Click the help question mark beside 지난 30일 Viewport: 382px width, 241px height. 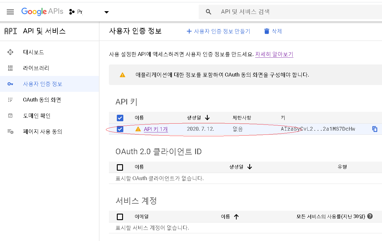coord(370,216)
